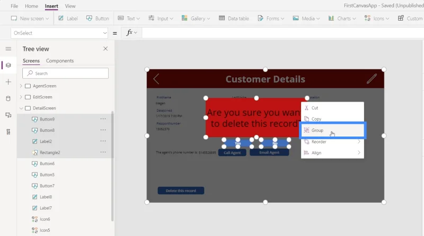The image size is (424, 236).
Task: Select the Tree view layers icon
Action: pos(8,65)
